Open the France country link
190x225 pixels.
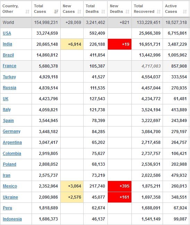click(9, 66)
